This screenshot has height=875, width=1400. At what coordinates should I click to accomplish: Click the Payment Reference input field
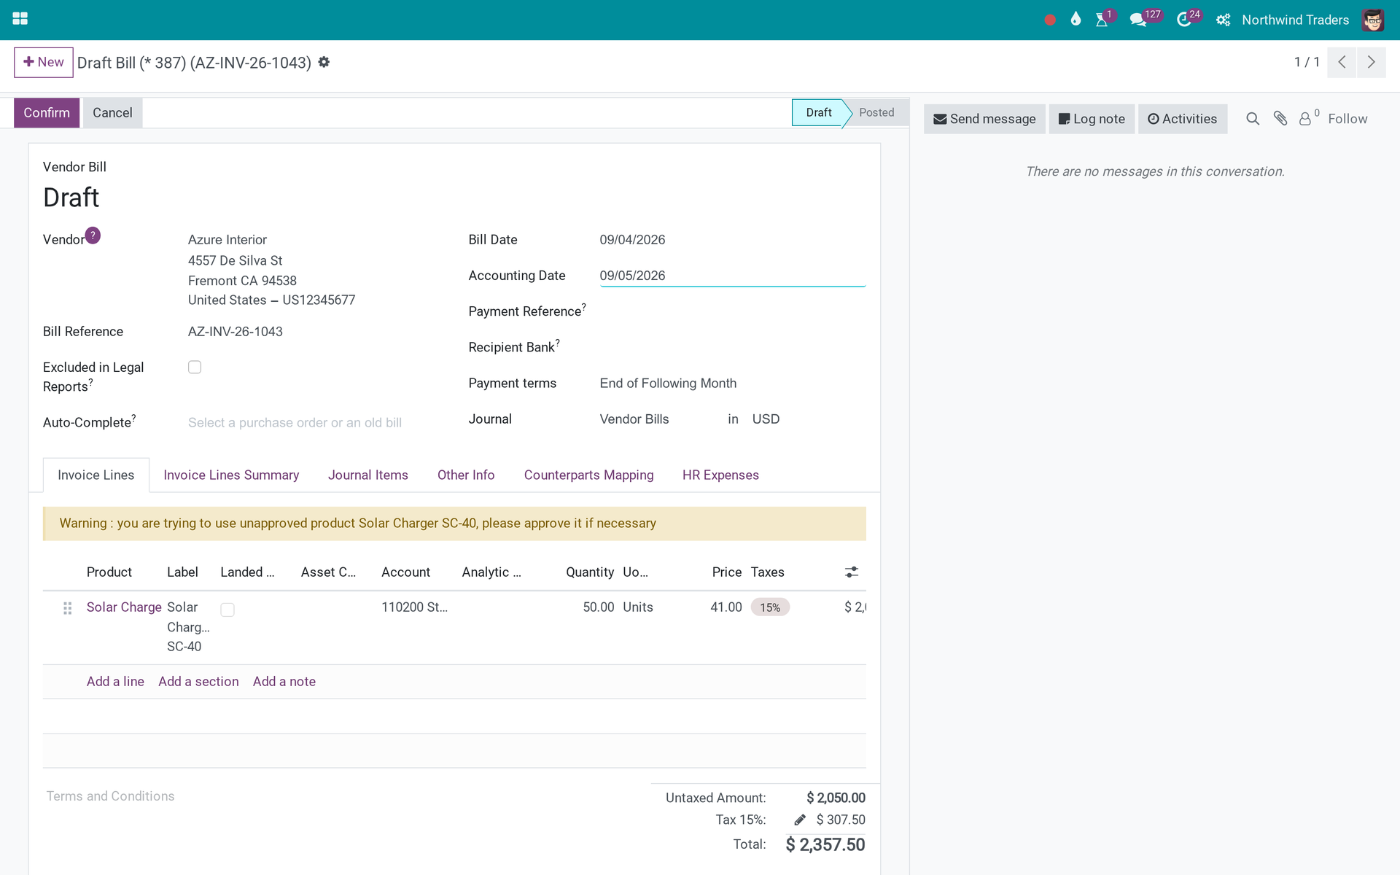pos(732,312)
